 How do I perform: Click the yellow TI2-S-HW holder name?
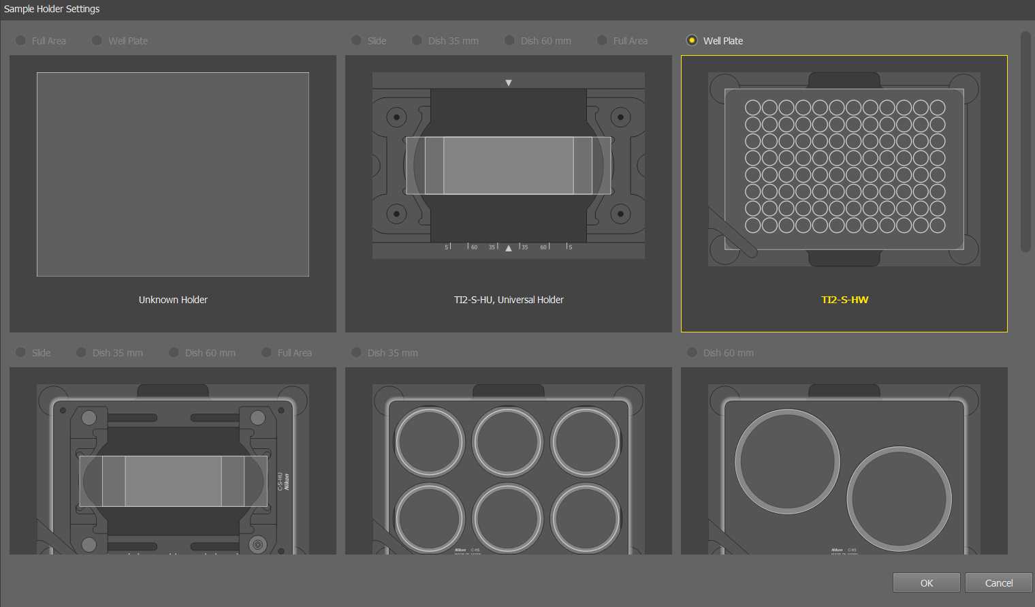point(844,300)
